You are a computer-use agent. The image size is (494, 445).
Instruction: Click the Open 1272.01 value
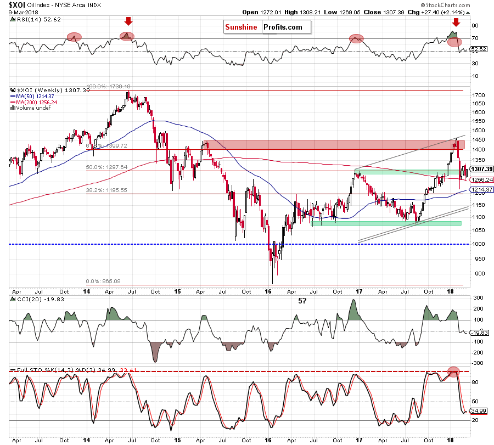click(261, 12)
